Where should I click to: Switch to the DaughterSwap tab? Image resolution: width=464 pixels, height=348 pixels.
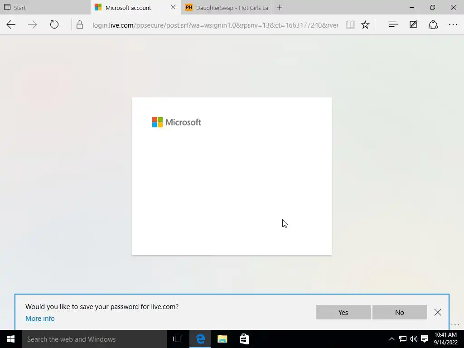[x=227, y=8]
